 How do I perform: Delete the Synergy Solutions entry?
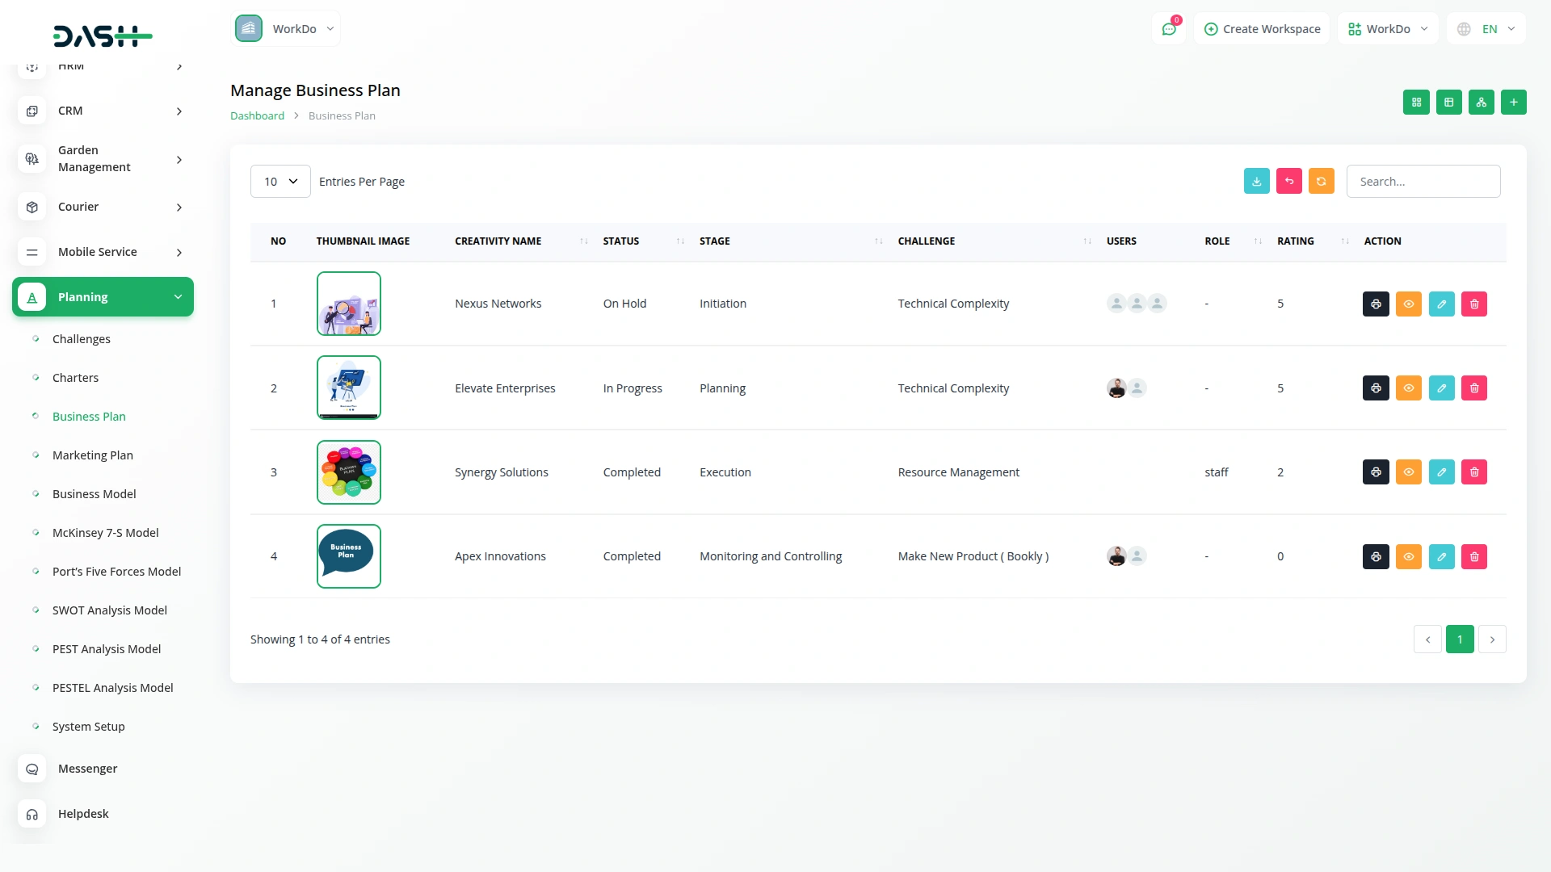(1473, 472)
